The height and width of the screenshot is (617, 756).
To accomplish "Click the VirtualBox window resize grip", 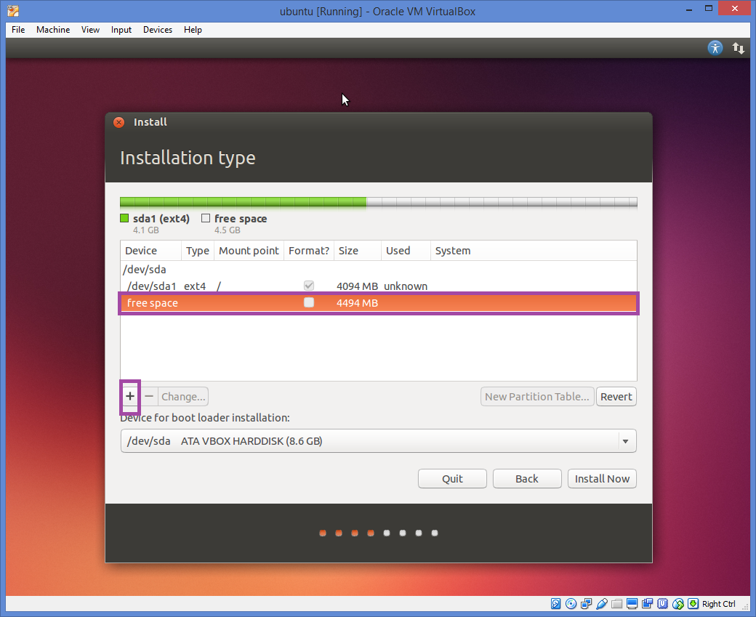I will click(x=747, y=607).
